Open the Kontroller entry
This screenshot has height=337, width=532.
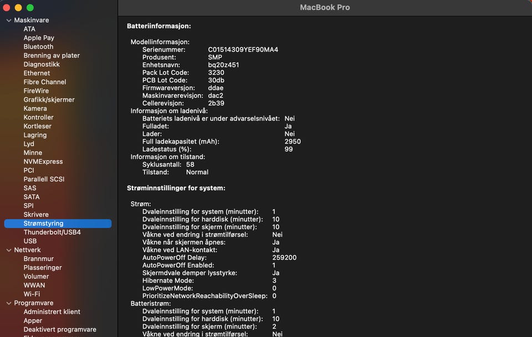point(38,117)
